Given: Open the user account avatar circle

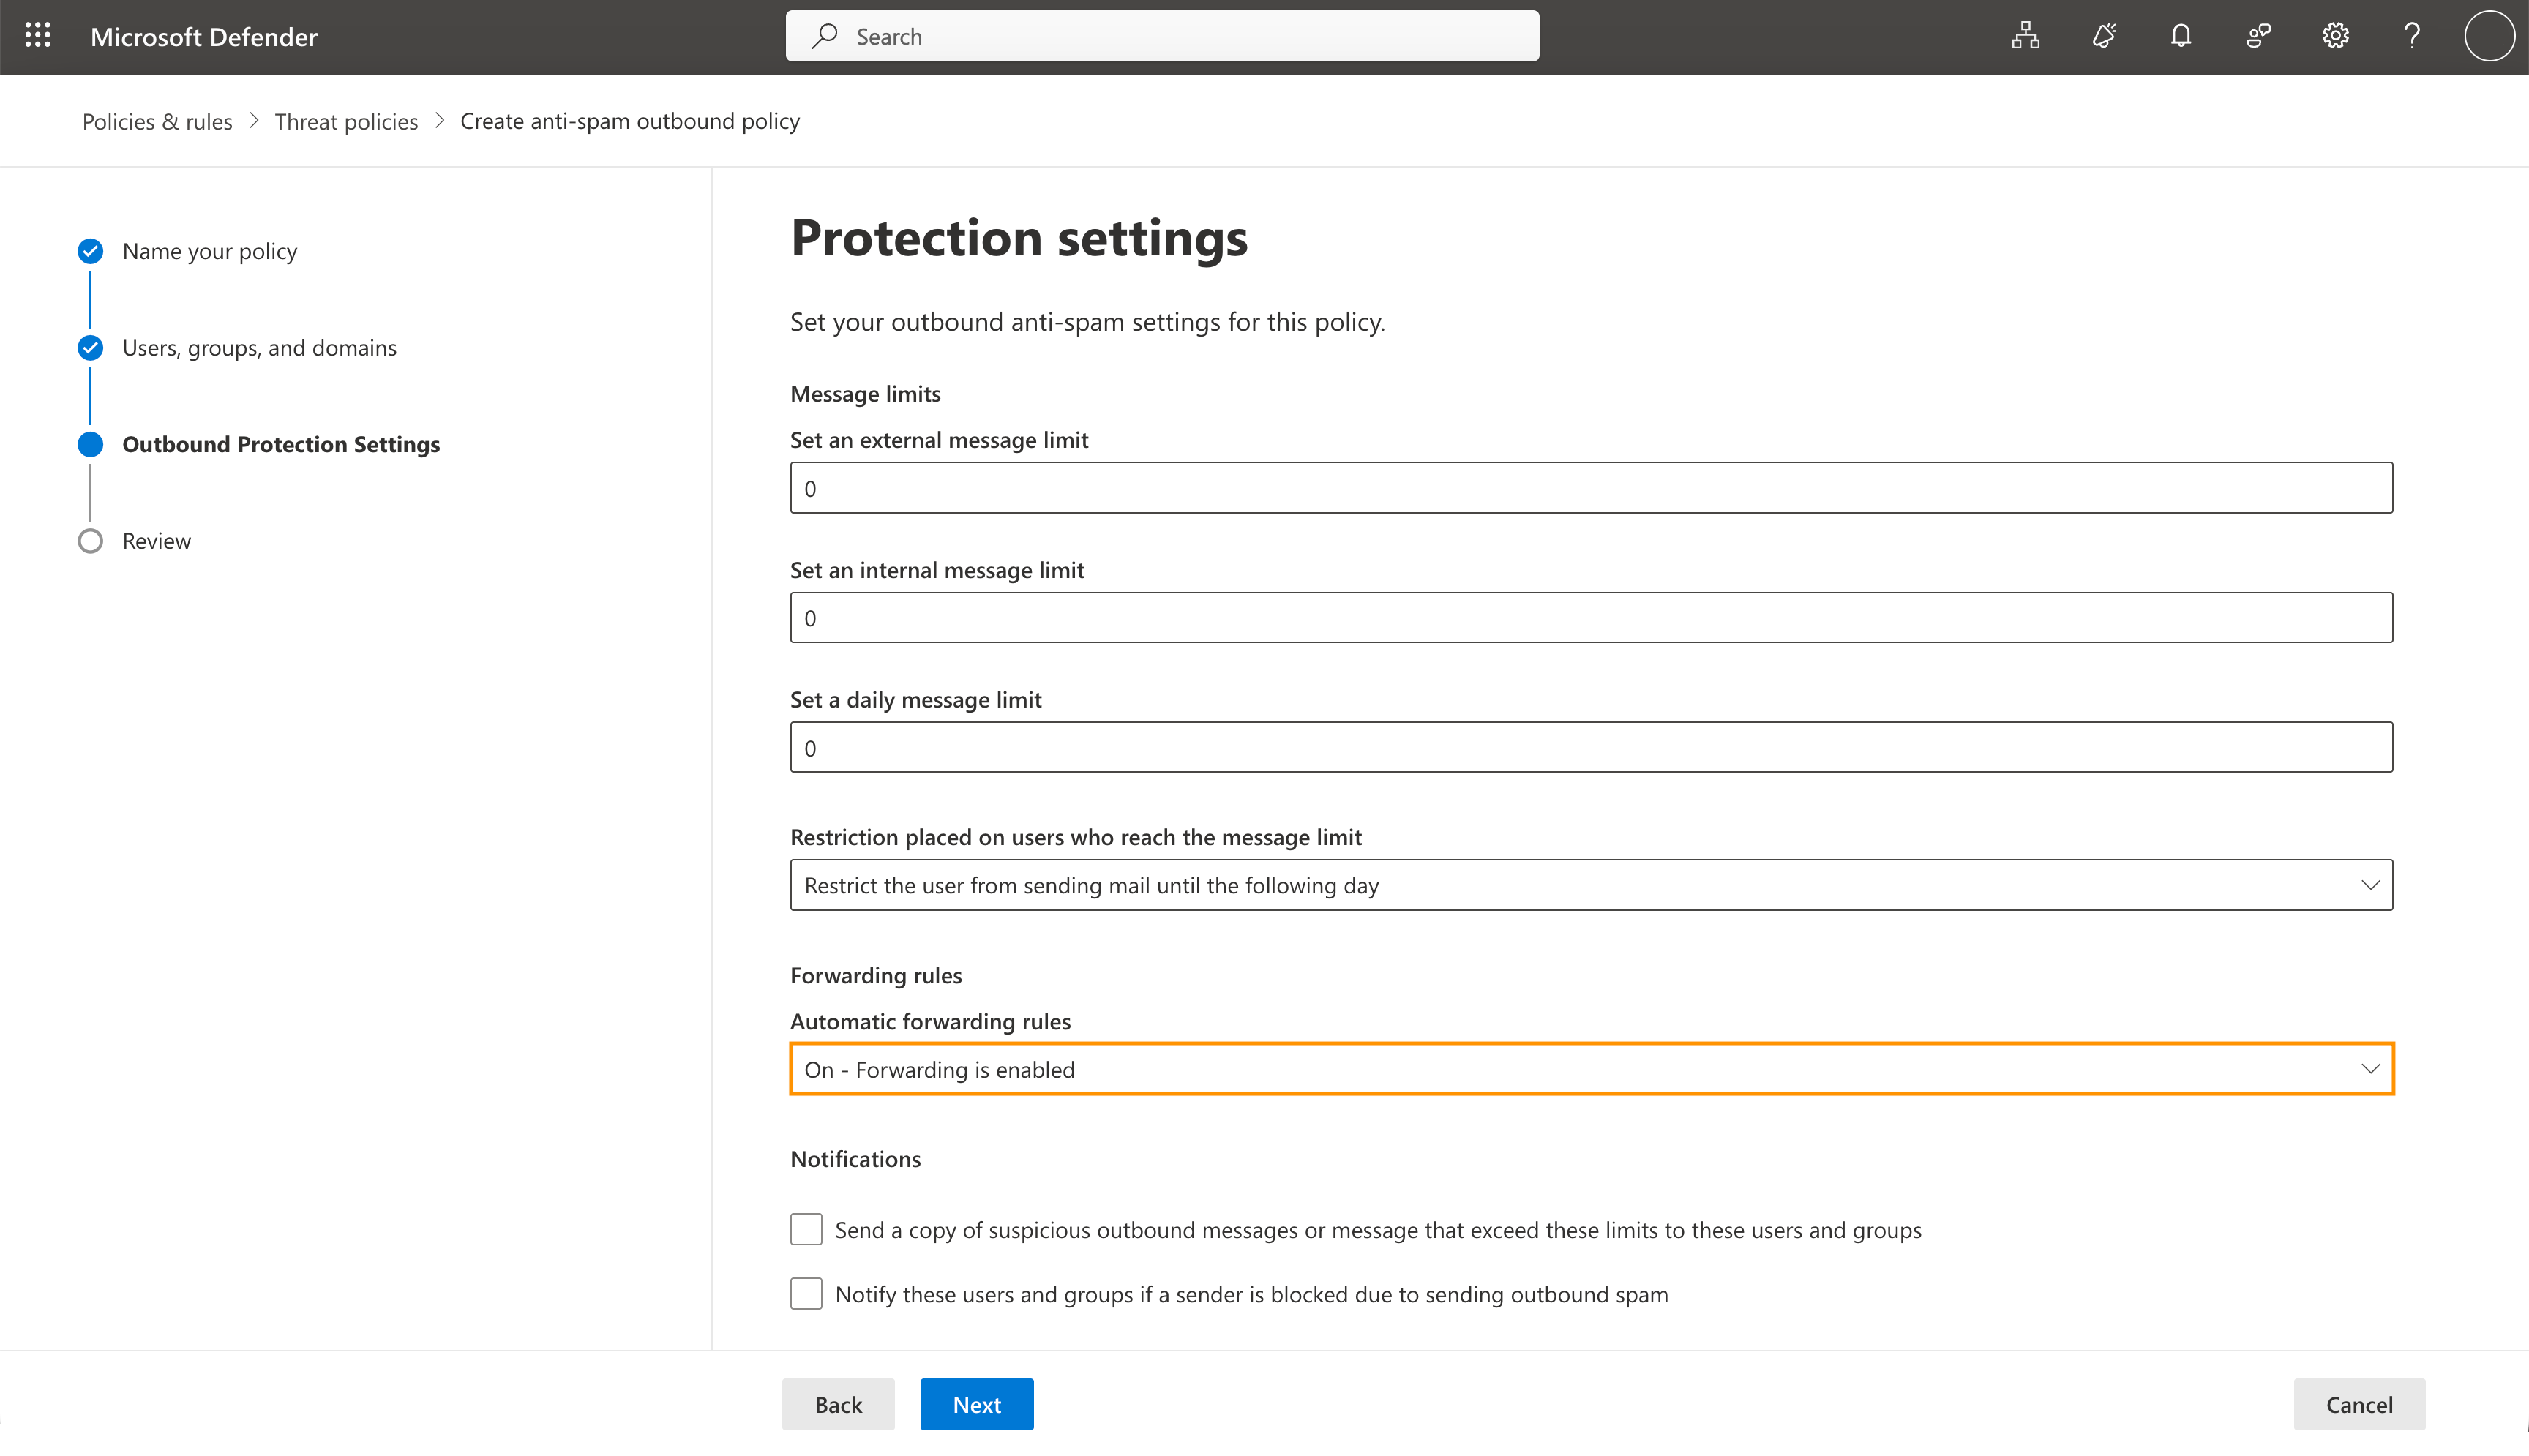Looking at the screenshot, I should [2489, 36].
